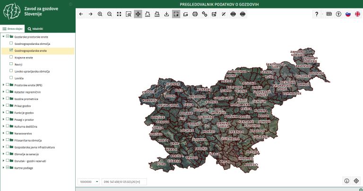
Task: Click PREGLEDOVALNIK PODATKOV O GOZDOVIH title
Action: pos(219,4)
